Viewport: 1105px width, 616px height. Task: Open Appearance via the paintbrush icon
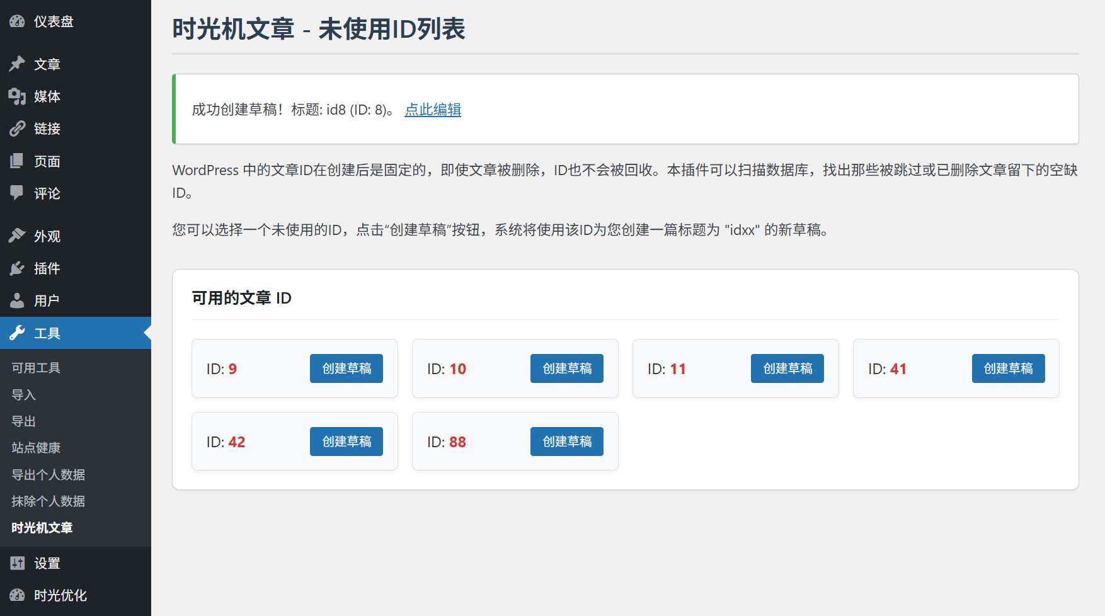[x=17, y=236]
